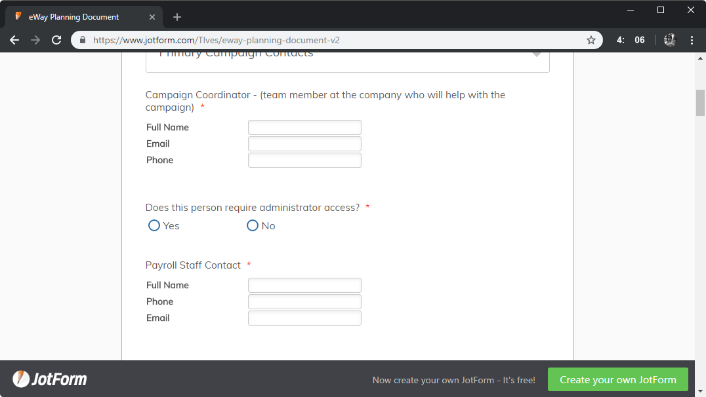Click the Create your own JotForm button
The image size is (706, 397).
[617, 379]
